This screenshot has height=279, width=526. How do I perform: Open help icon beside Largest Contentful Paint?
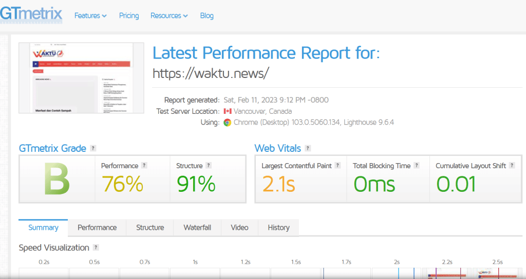pyautogui.click(x=338, y=166)
